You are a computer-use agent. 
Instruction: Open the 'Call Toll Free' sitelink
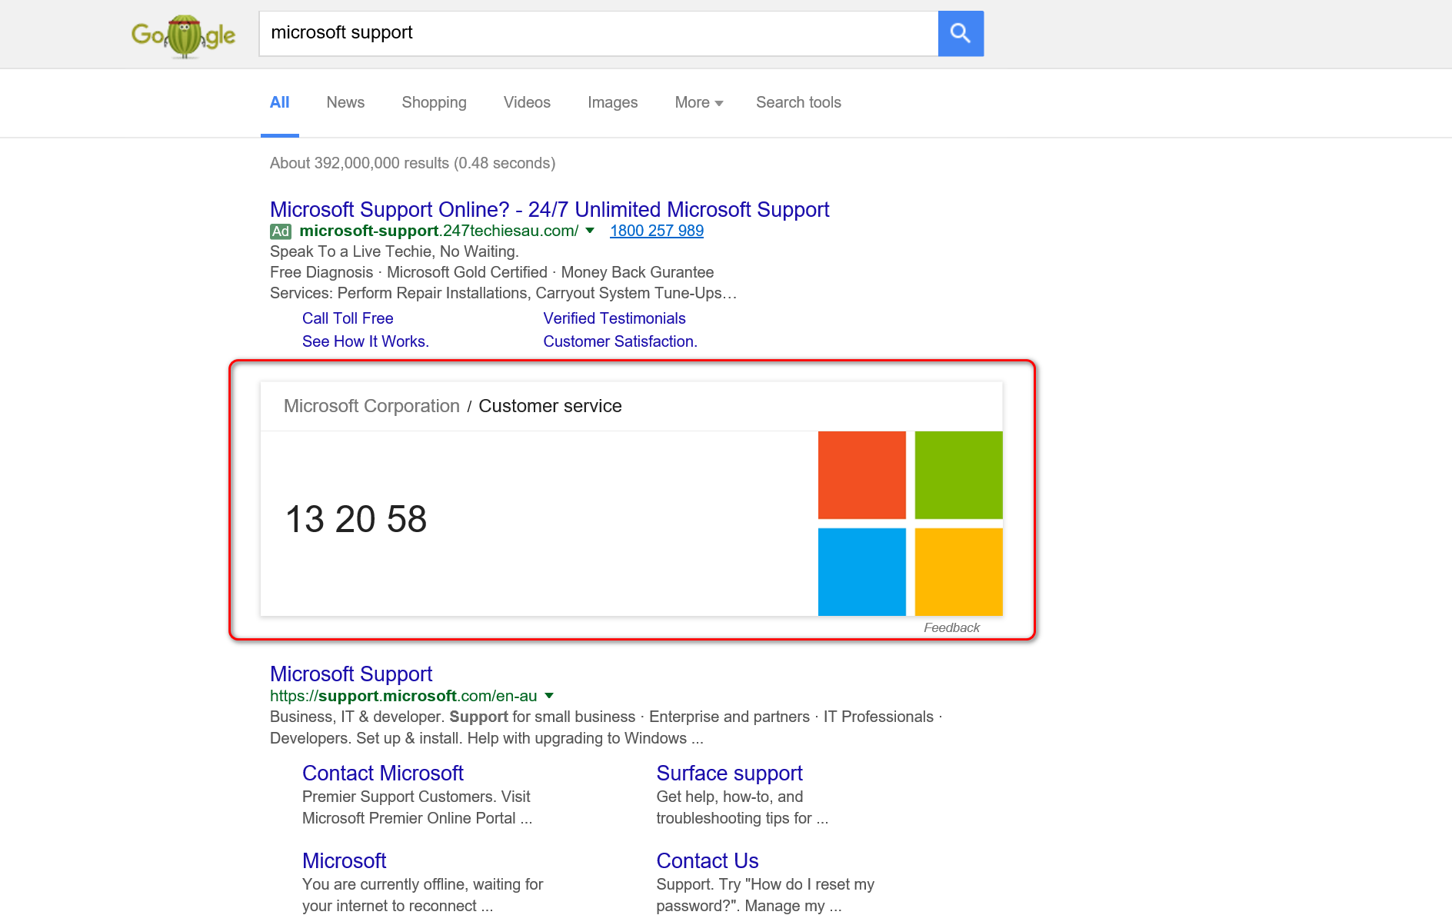click(348, 318)
